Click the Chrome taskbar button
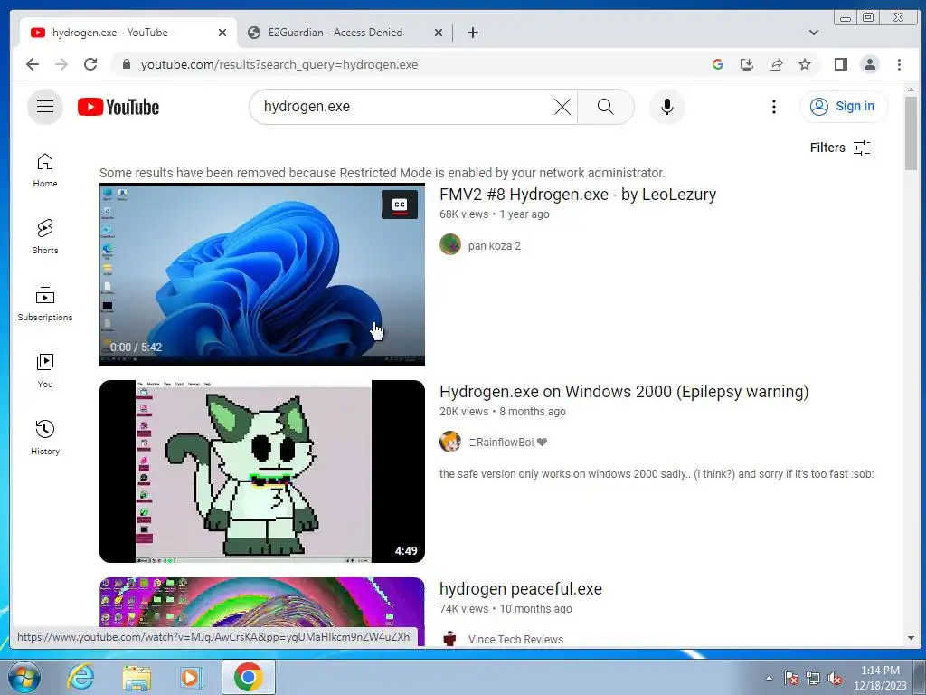The height and width of the screenshot is (695, 926). pos(248,677)
